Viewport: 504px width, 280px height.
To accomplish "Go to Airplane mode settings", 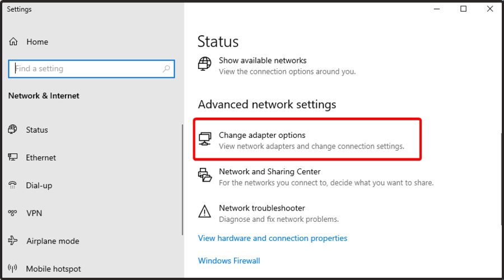I will pyautogui.click(x=53, y=241).
